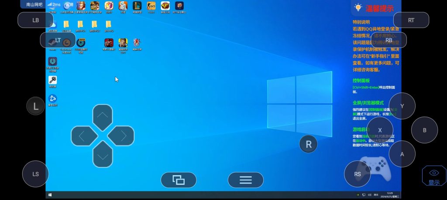Image resolution: width=447 pixels, height=200 pixels.
Task: Click the 游戏启动 heading text
Action: (361, 129)
